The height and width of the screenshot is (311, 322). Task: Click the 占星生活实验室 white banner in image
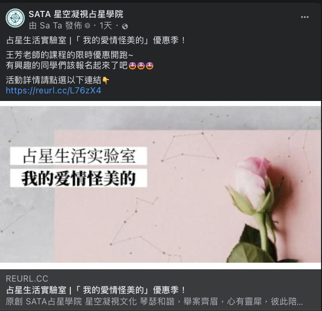click(x=79, y=156)
